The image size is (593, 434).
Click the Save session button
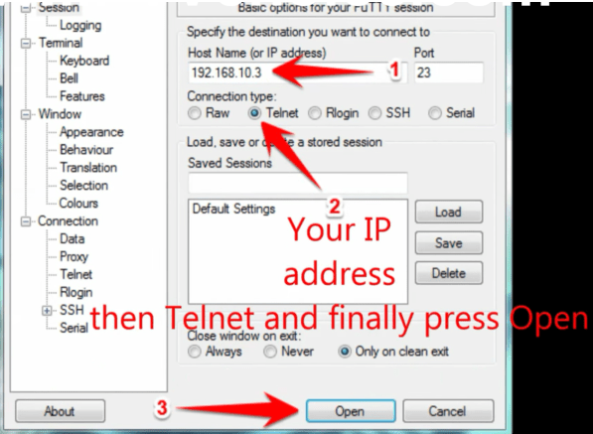pos(449,242)
